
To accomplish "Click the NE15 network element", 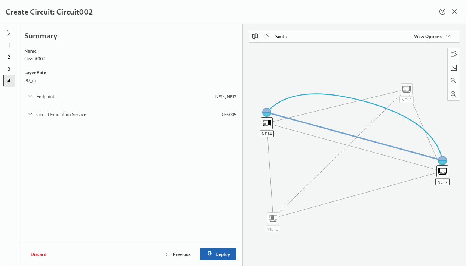I will click(x=406, y=89).
